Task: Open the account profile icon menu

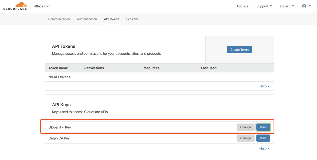Action: click(304, 6)
